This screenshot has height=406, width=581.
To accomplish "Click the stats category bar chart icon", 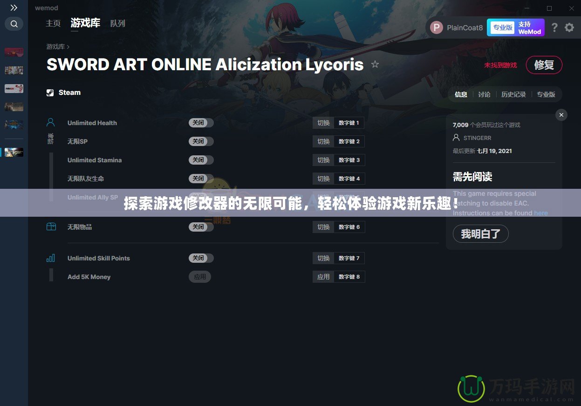I will click(x=51, y=258).
